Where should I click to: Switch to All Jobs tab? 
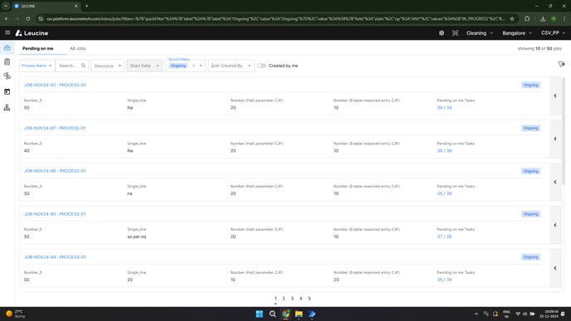78,48
